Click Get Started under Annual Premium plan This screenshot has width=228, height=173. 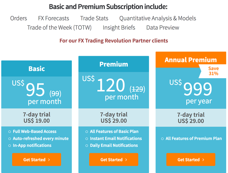coord(191,159)
